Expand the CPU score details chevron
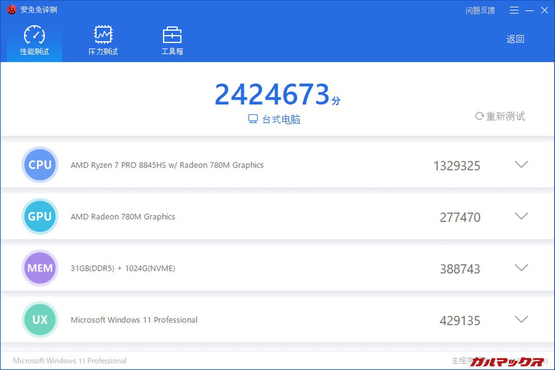 pyautogui.click(x=521, y=165)
